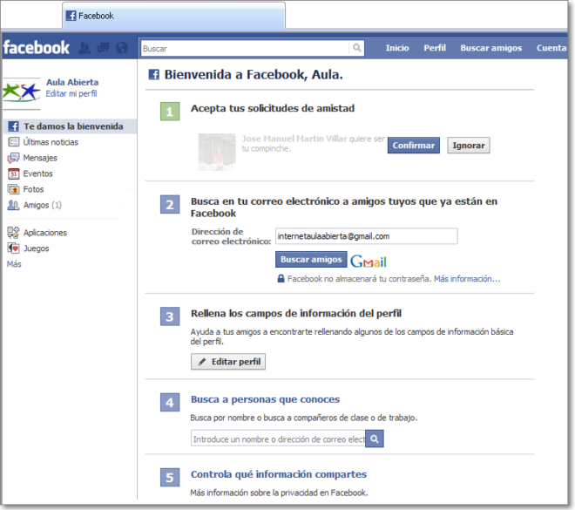Image resolution: width=575 pixels, height=510 pixels.
Task: Open Busca a personas que conoces heading
Action: [x=265, y=399]
